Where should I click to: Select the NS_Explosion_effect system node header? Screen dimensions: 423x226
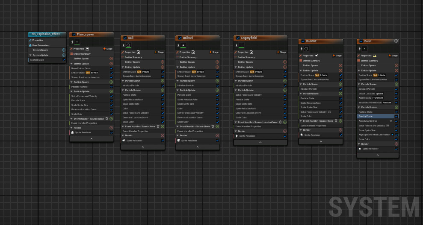coord(47,34)
